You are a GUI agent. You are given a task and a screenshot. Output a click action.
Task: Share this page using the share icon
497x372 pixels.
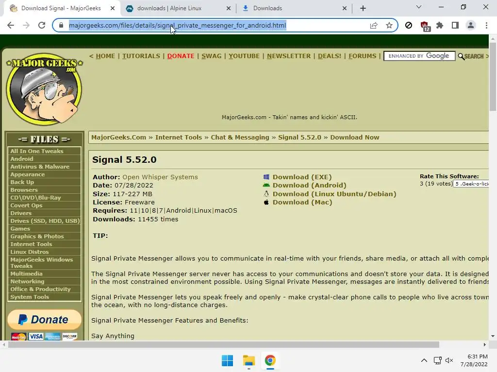pos(374,25)
